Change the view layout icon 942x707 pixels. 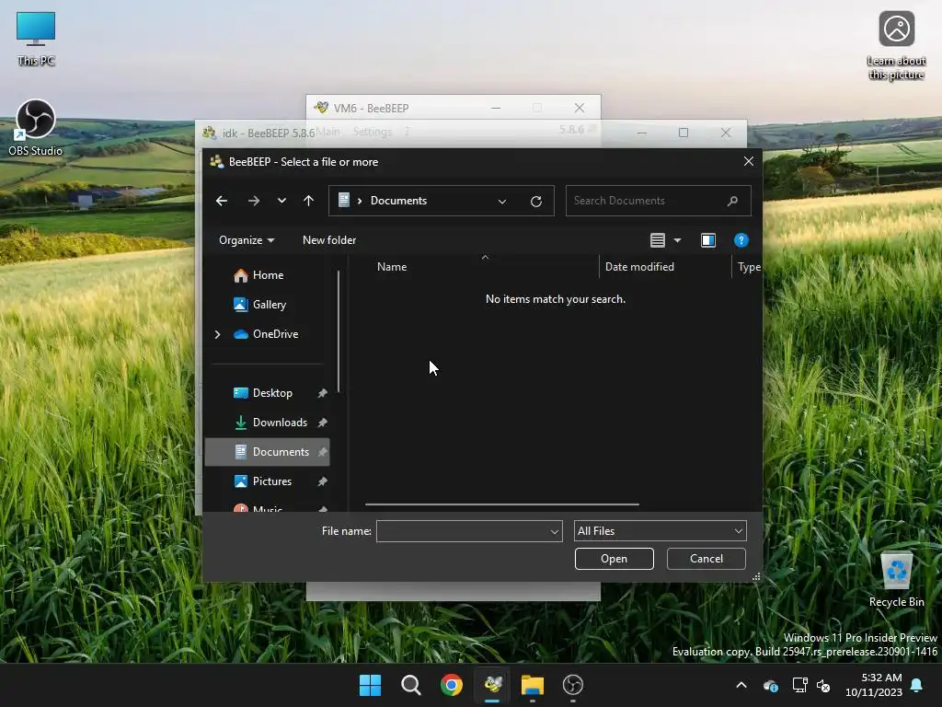tap(658, 240)
